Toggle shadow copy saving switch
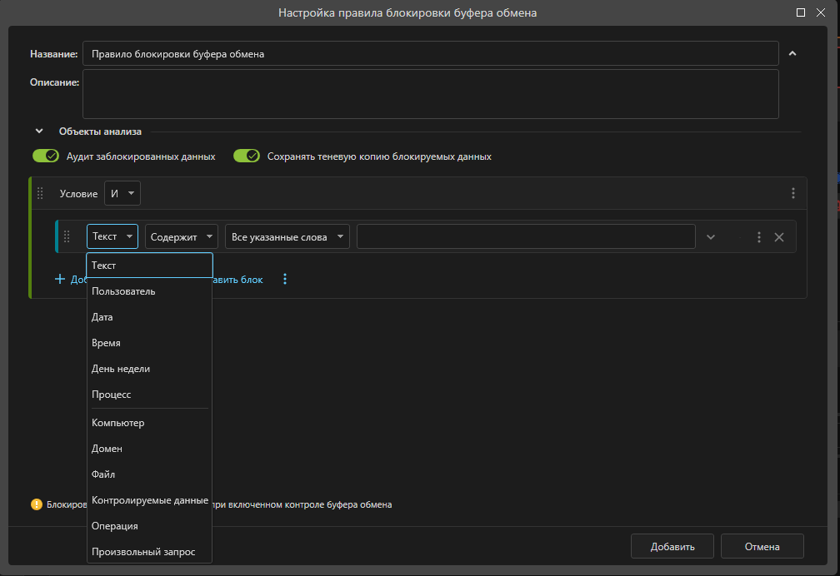This screenshot has width=840, height=576. [247, 156]
